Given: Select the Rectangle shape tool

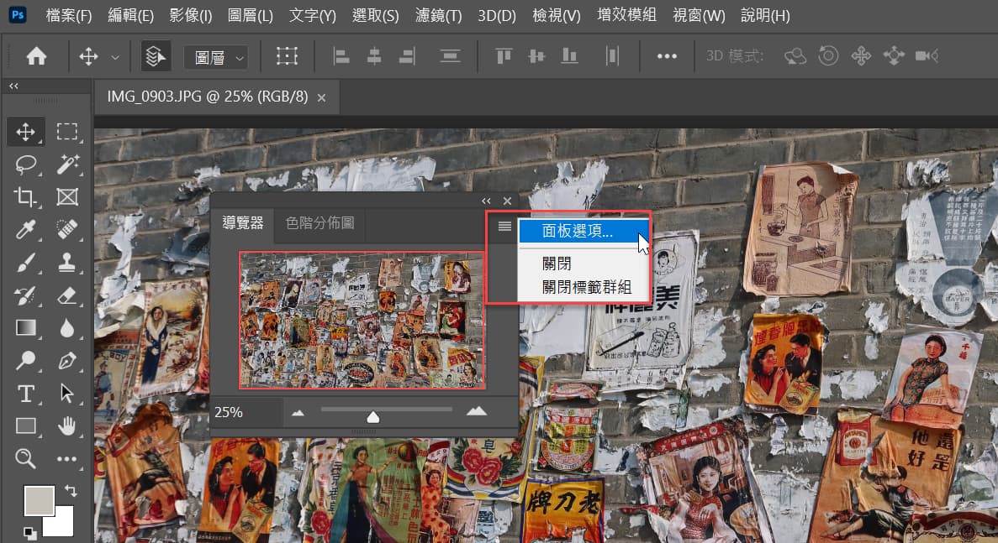Looking at the screenshot, I should 25,426.
